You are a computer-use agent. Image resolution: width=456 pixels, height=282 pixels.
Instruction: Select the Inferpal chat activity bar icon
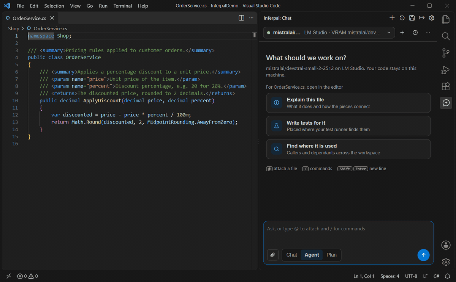pyautogui.click(x=446, y=103)
